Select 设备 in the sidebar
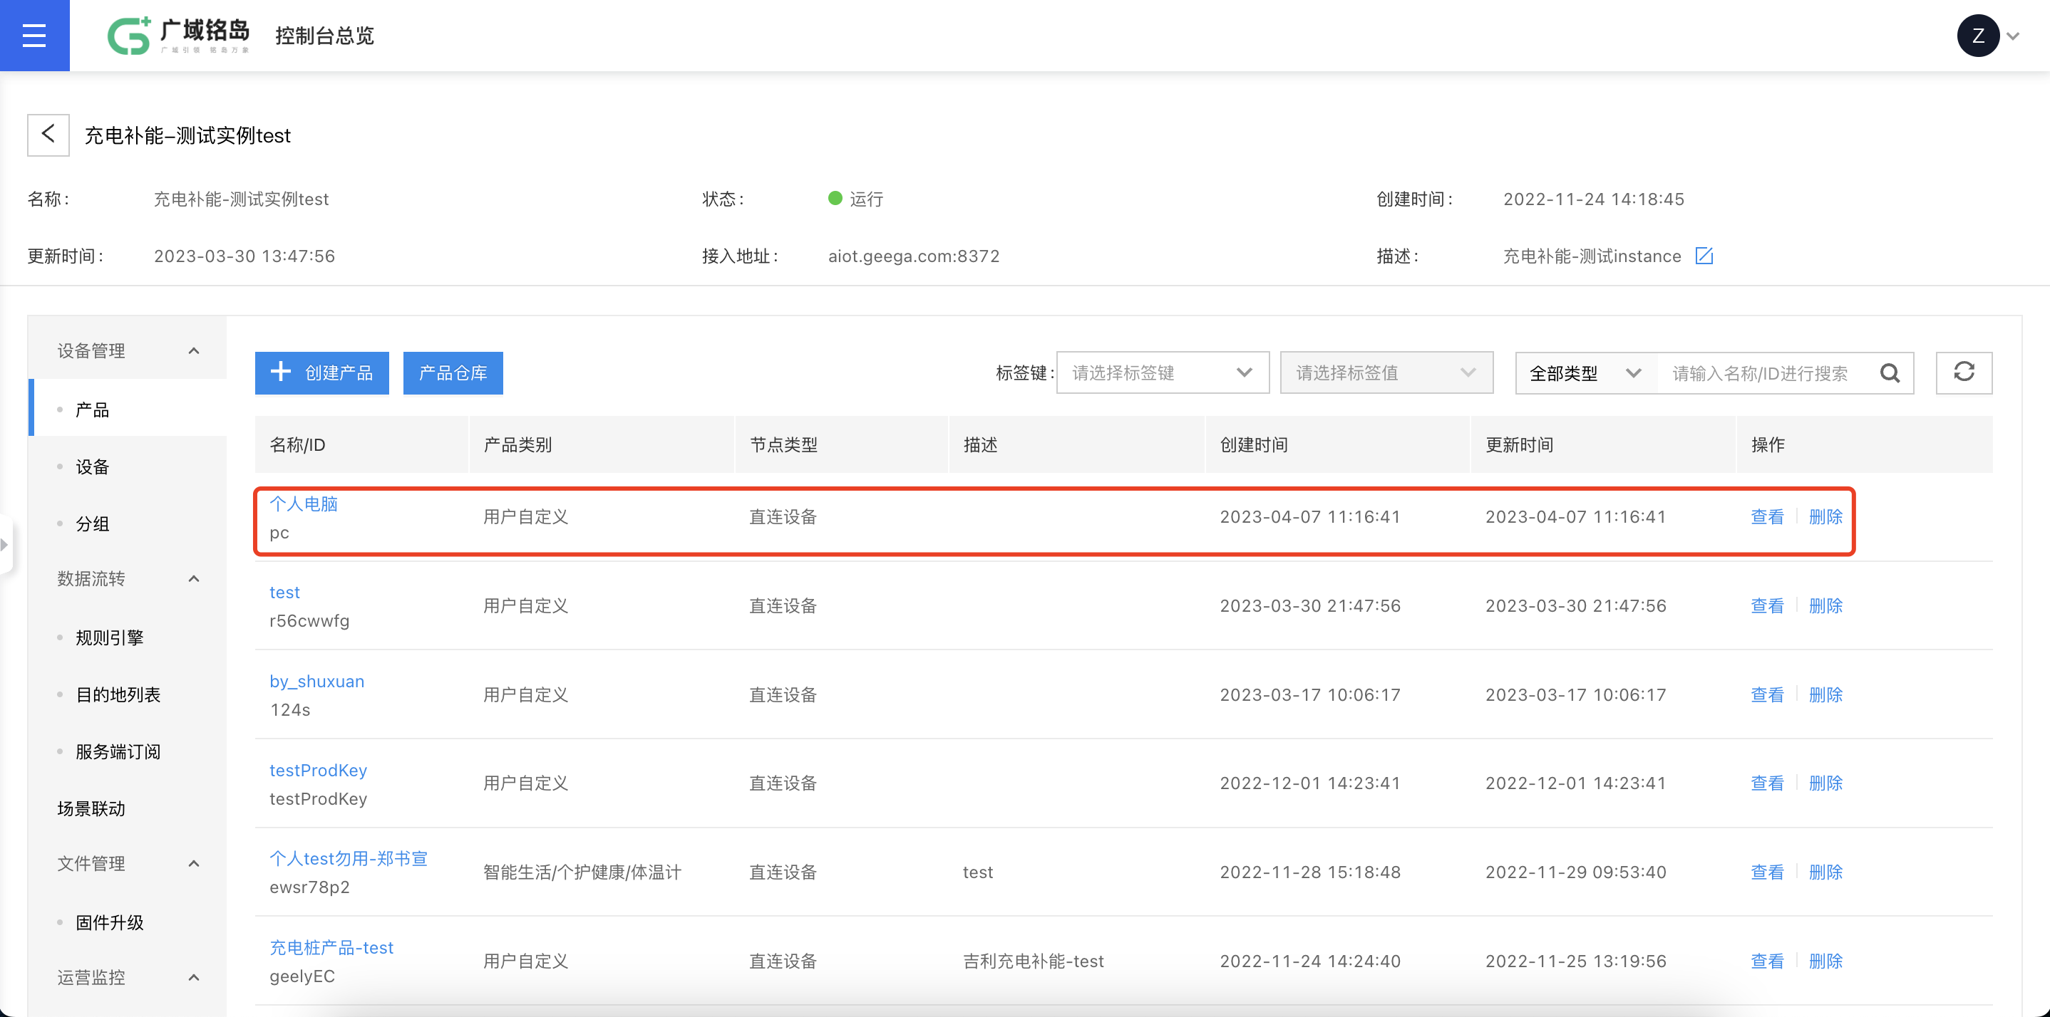Image resolution: width=2050 pixels, height=1017 pixels. point(93,466)
